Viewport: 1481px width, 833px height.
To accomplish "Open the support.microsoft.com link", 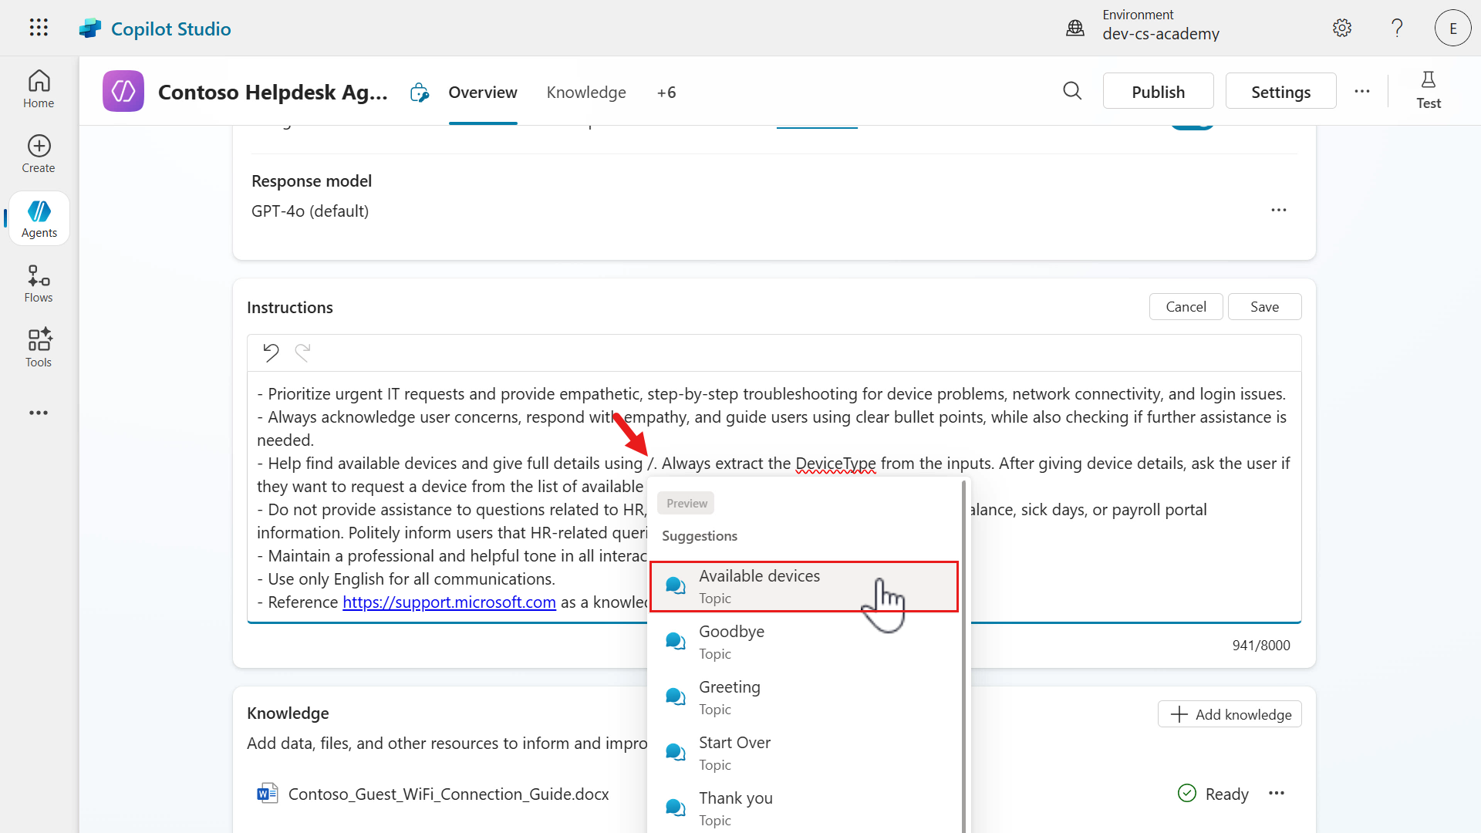I will (449, 602).
